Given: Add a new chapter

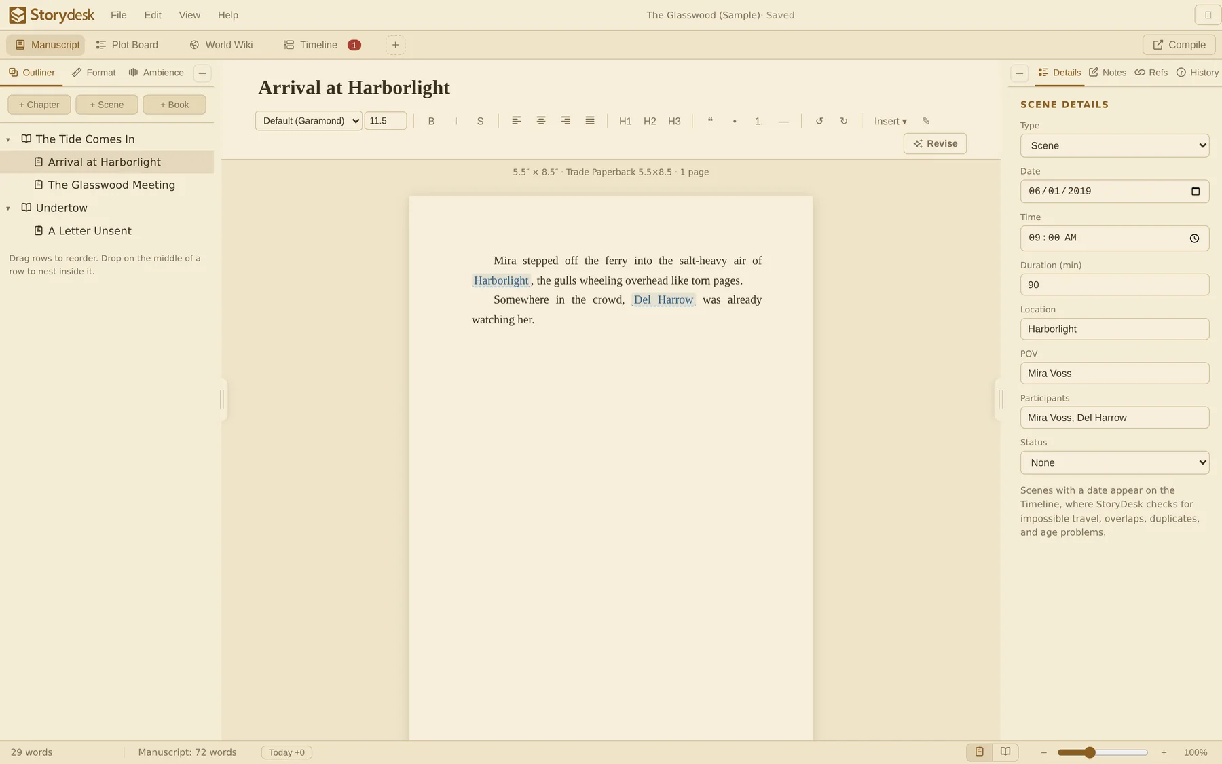Looking at the screenshot, I should coord(39,105).
